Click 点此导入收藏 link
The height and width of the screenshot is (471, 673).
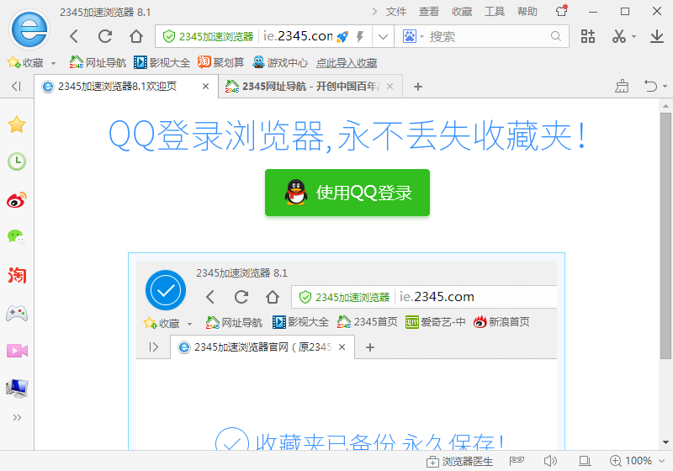(347, 63)
